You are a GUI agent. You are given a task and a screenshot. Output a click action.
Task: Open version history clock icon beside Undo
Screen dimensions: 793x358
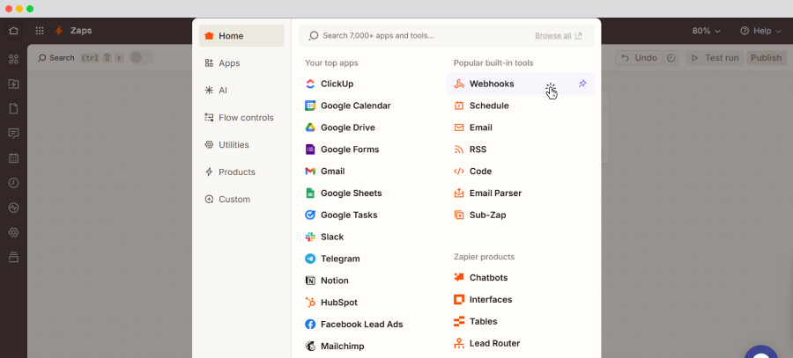671,58
